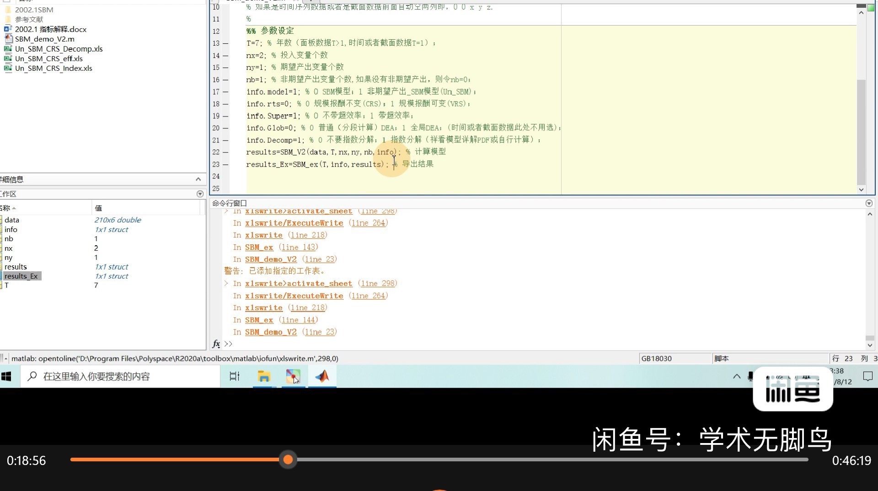
Task: Click the GB18030 encoding in status bar
Action: [657, 359]
